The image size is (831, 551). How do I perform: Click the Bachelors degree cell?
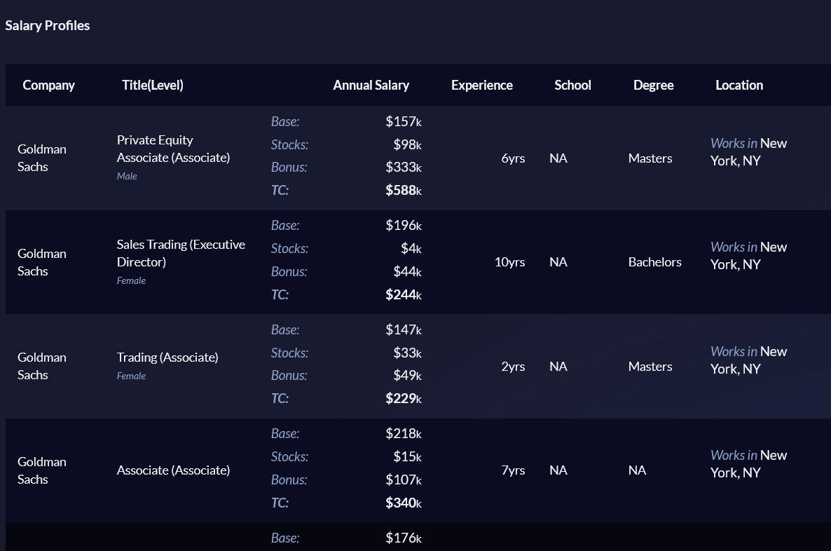[x=655, y=262]
